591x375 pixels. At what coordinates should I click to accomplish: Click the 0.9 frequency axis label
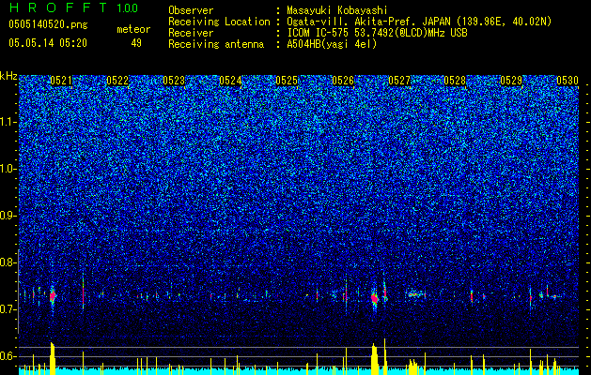(x=8, y=216)
